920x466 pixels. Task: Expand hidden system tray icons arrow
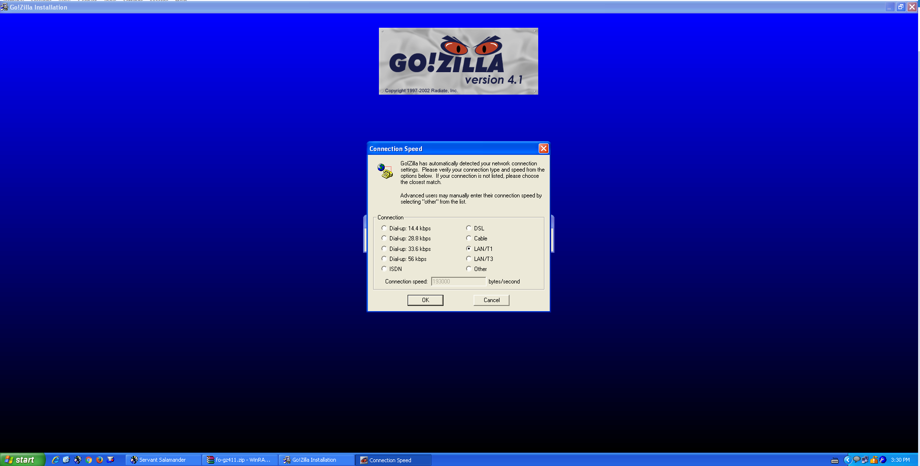(847, 460)
